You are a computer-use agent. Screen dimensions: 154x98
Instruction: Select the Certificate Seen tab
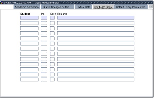[103, 7]
